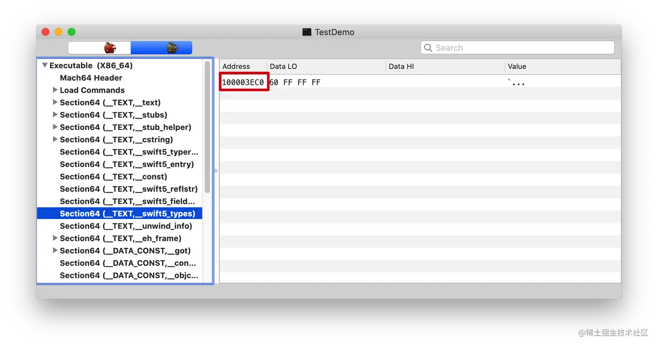This screenshot has height=347, width=658.
Task: Select the Executable (X86_64) root row
Action: pyautogui.click(x=120, y=66)
